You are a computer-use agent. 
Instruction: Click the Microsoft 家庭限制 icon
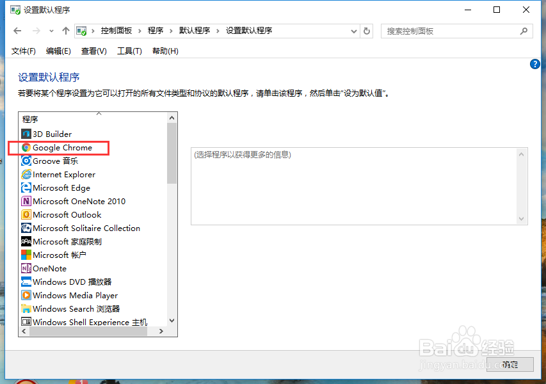coord(26,242)
